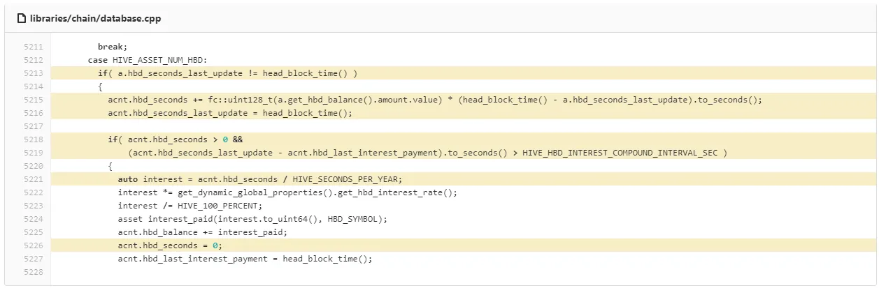The width and height of the screenshot is (879, 288).
Task: Click 'acnt.hbd_seconds_last_update = head_block_time();' line
Action: tap(230, 113)
